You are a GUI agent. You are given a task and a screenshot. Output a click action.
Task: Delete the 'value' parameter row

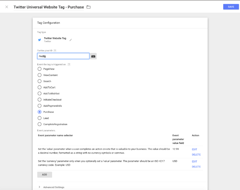[x=196, y=155]
